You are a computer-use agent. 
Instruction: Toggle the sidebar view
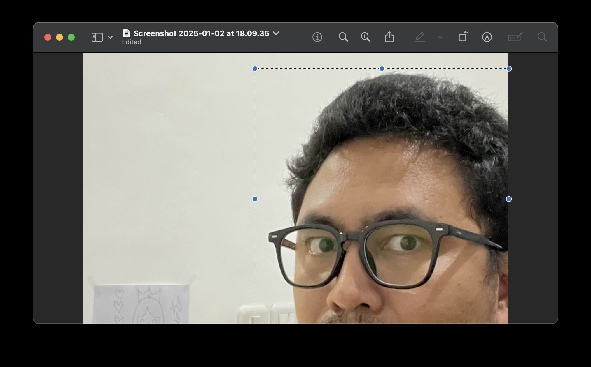[x=97, y=37]
